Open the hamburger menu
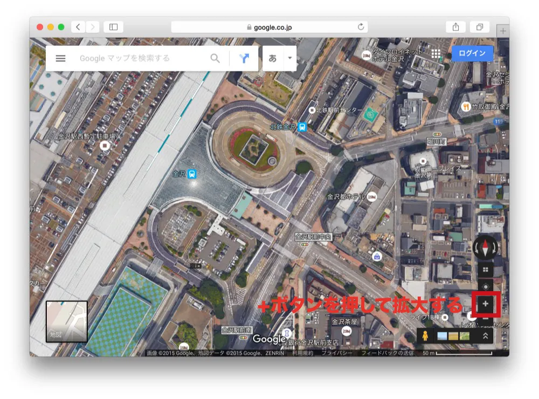This screenshot has width=539, height=399. point(60,58)
